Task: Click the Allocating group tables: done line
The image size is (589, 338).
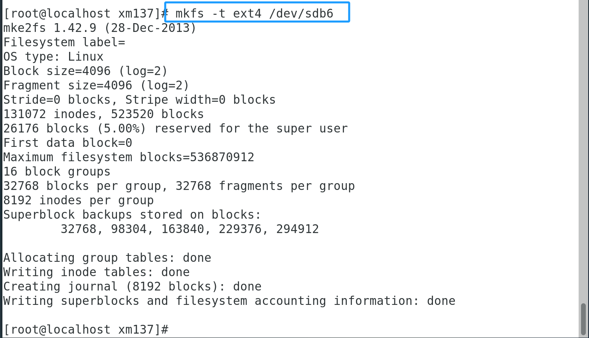Action: pos(107,258)
